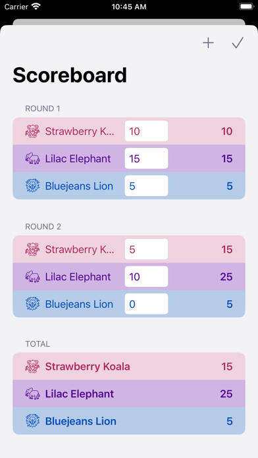Tap lion icon in Round 1

(x=32, y=186)
